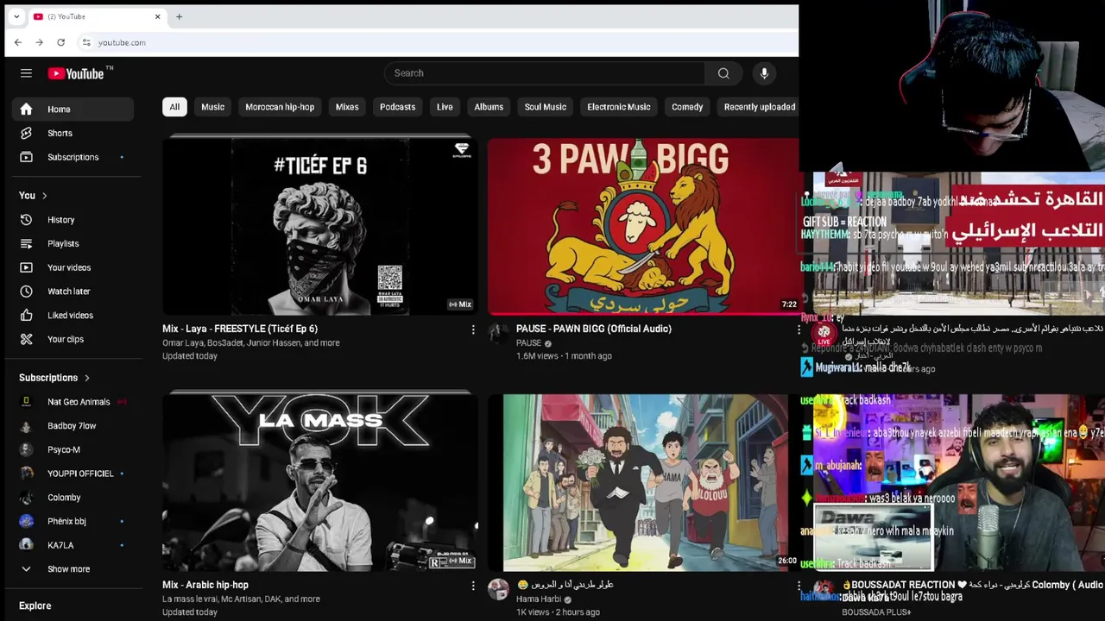This screenshot has height=621, width=1105.
Task: Select the Podcasts filter chip
Action: pos(397,107)
